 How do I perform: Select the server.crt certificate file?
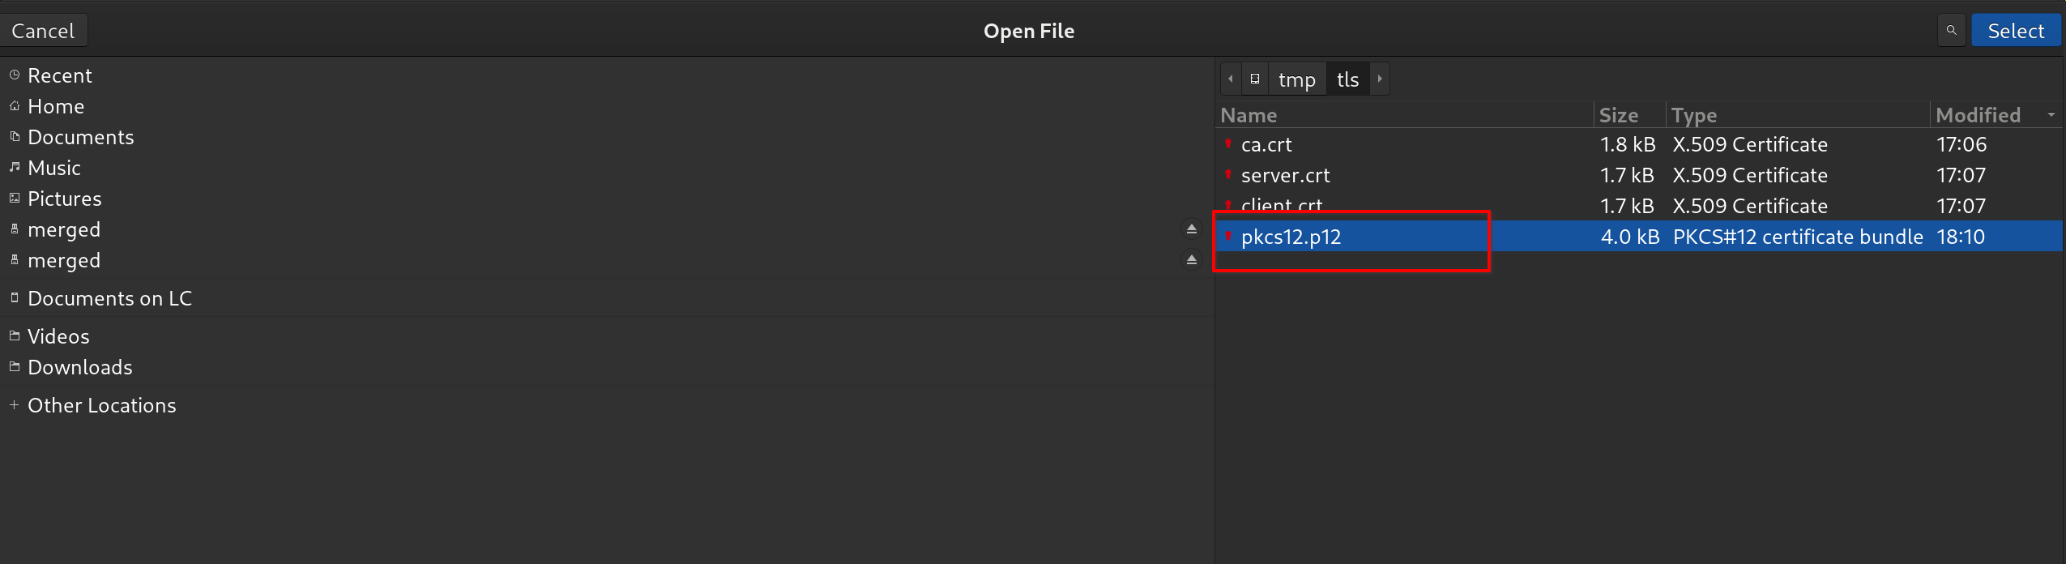pos(1285,175)
